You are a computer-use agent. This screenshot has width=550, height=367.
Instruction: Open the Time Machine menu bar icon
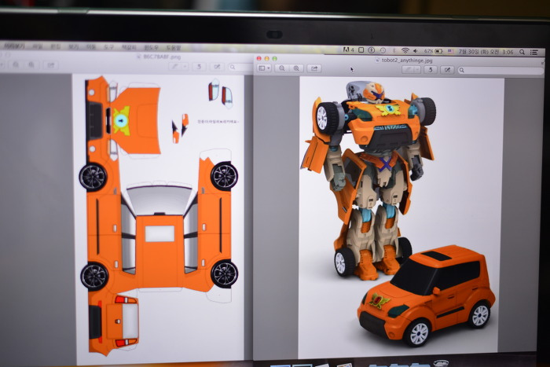(383, 50)
